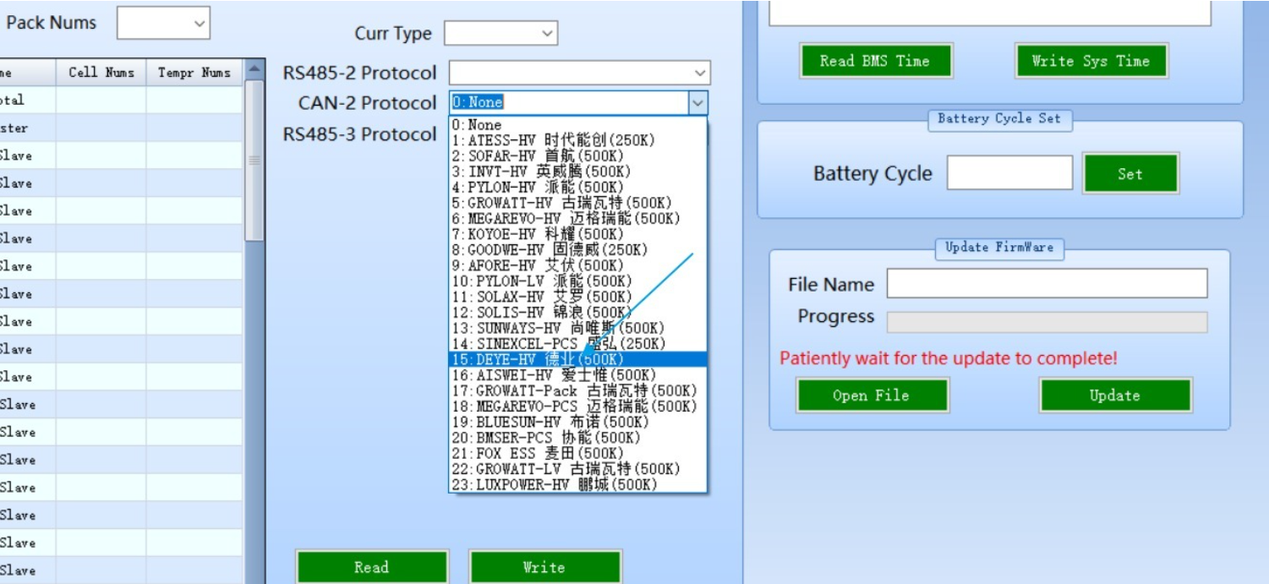Click the firmware Progress bar
This screenshot has width=1269, height=584.
tap(1047, 322)
